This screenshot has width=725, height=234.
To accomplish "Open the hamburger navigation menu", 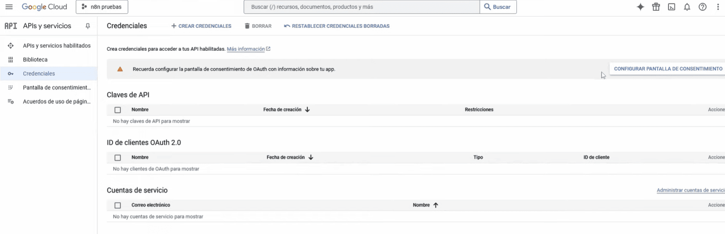I will [9, 7].
